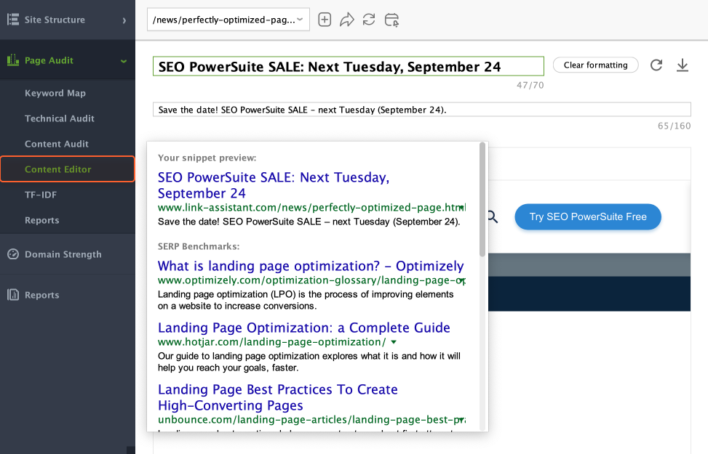Open Reports under Page Audit

click(42, 220)
